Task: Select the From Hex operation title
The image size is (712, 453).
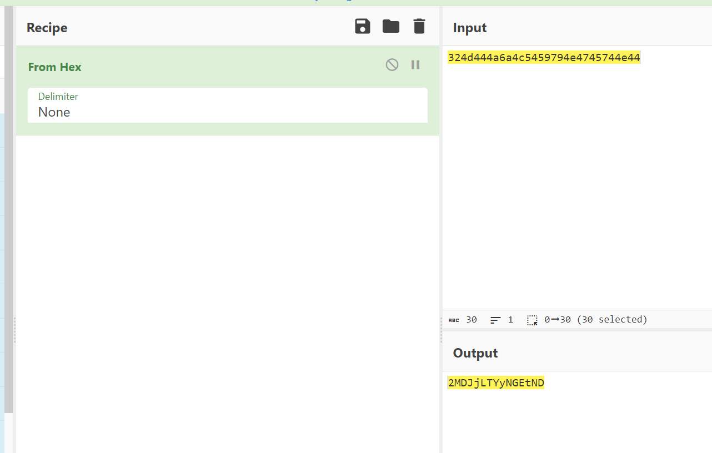Action: (x=55, y=67)
